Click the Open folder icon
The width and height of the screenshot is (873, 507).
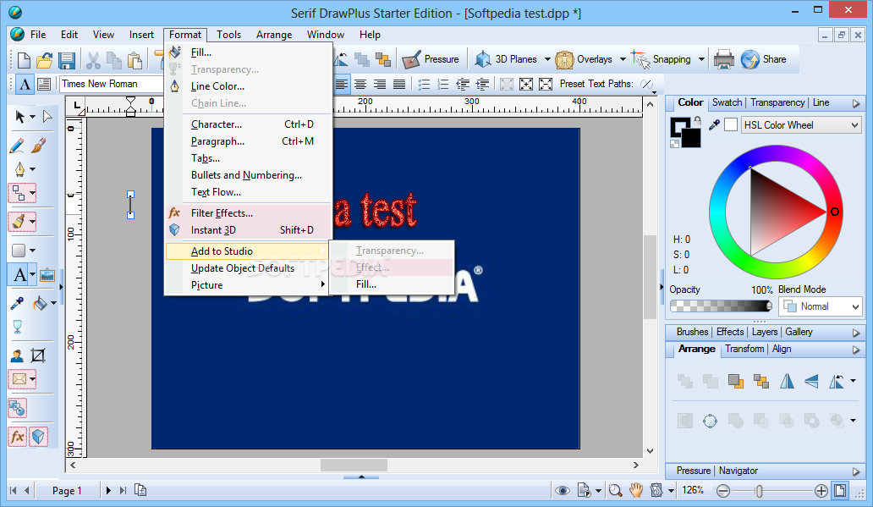(x=45, y=59)
